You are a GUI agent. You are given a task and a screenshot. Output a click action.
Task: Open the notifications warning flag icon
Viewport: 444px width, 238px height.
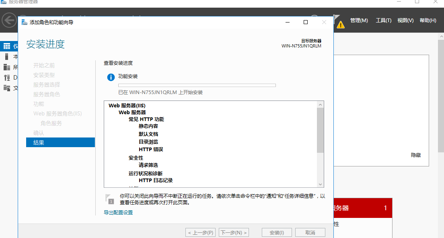[338, 22]
